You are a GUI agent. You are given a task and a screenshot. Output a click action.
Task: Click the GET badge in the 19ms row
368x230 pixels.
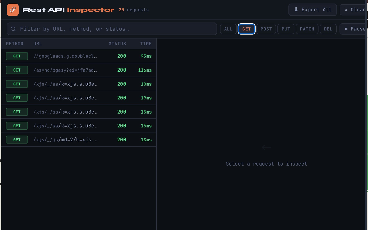[x=17, y=98]
